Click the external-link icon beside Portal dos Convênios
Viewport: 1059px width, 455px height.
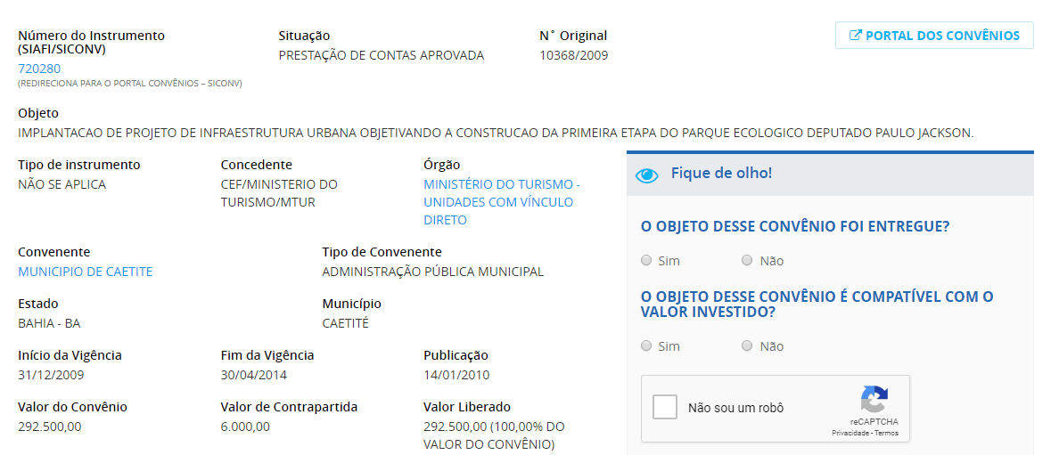pyautogui.click(x=855, y=36)
